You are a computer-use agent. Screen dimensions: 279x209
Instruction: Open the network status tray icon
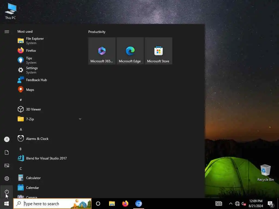point(237,204)
